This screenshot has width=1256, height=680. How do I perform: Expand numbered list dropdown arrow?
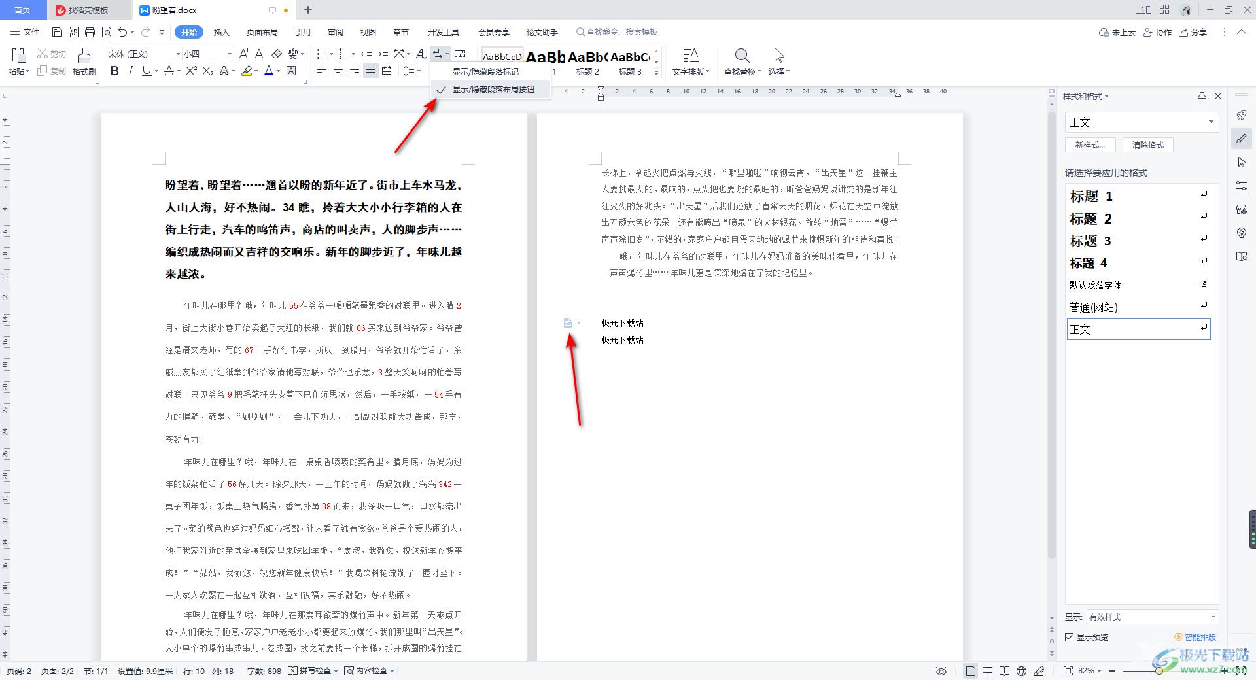[x=354, y=54]
